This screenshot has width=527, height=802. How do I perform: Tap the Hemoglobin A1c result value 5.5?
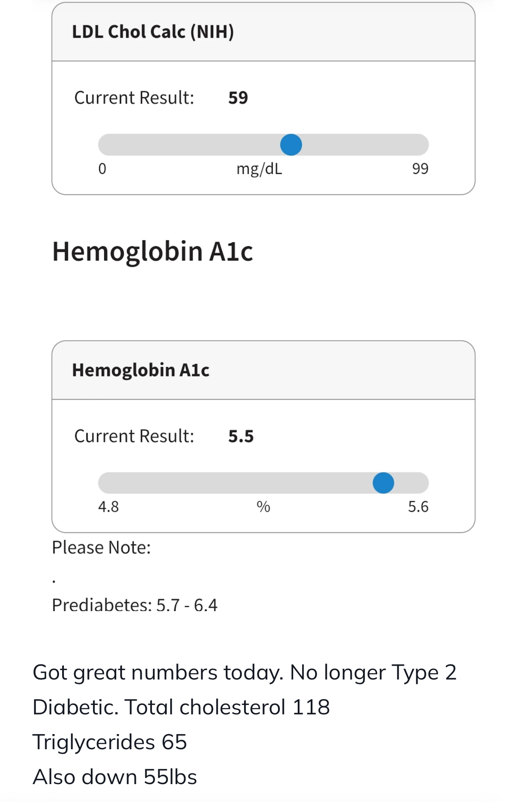coord(240,436)
